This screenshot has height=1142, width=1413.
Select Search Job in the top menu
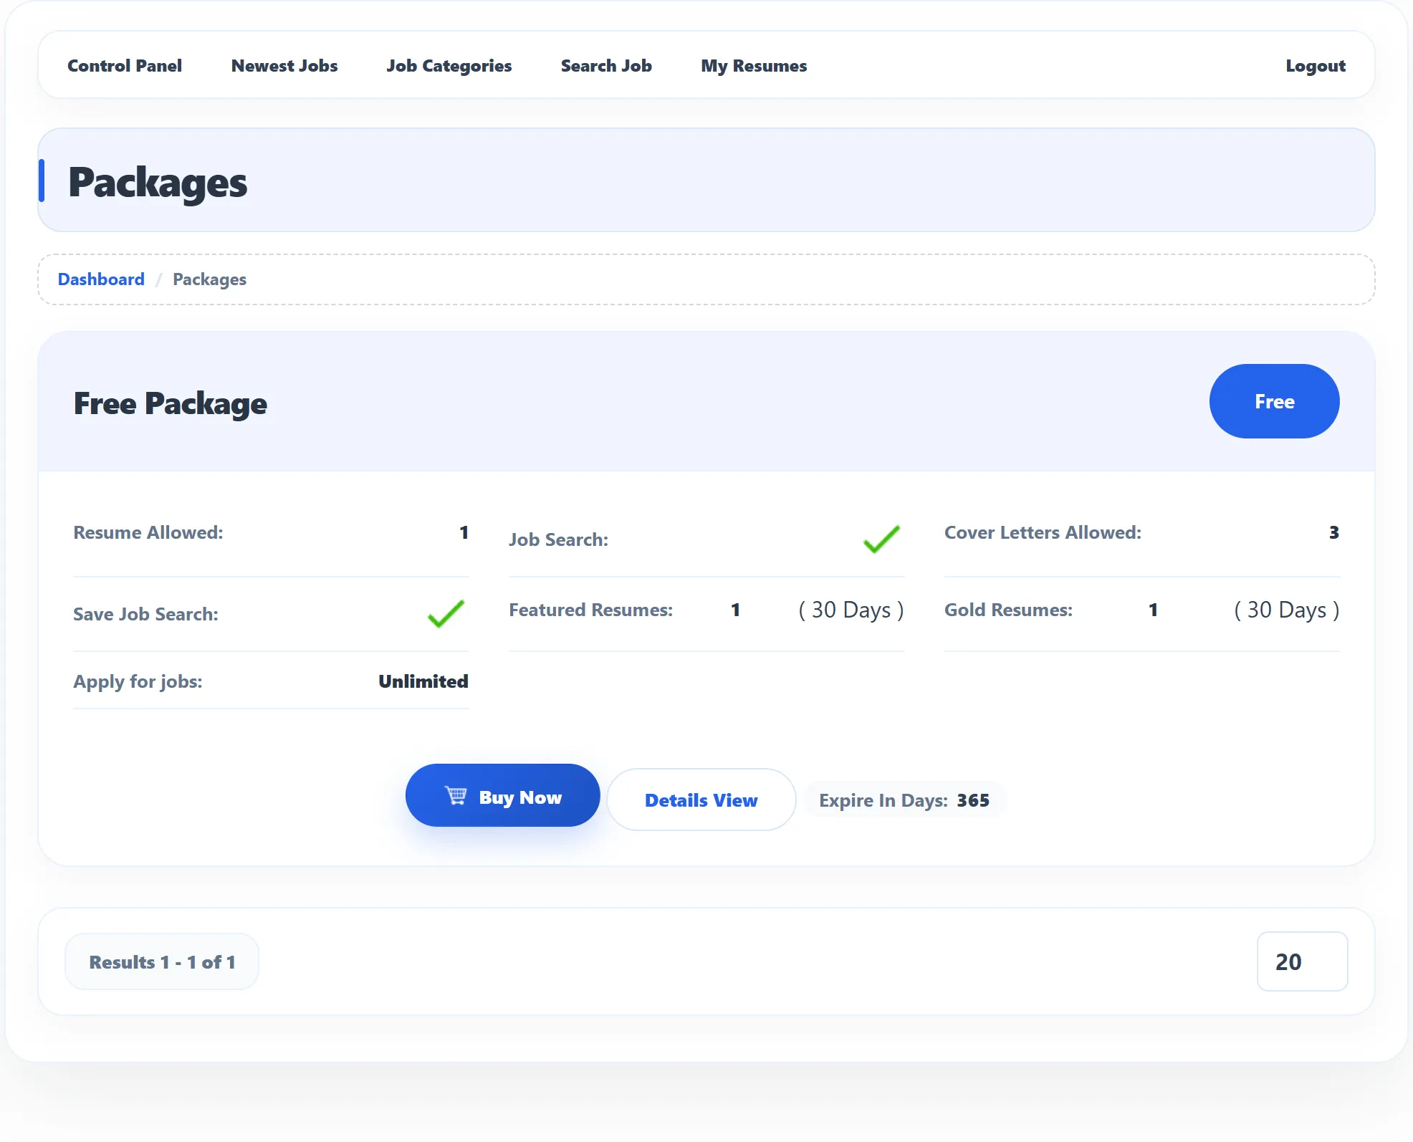click(x=606, y=66)
